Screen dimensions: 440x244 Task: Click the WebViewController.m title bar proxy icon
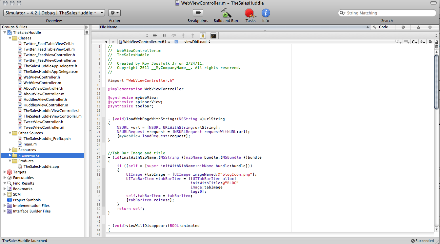(177, 3)
